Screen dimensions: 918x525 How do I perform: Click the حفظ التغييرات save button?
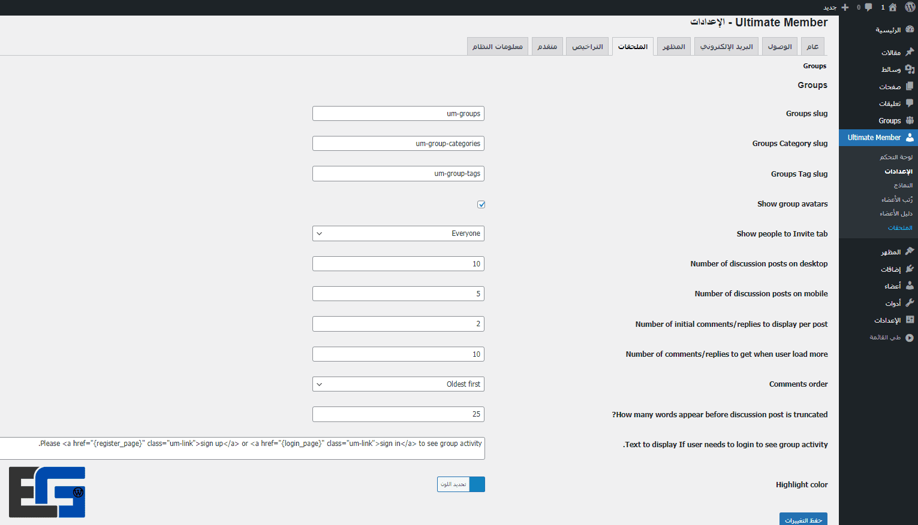coord(803,520)
